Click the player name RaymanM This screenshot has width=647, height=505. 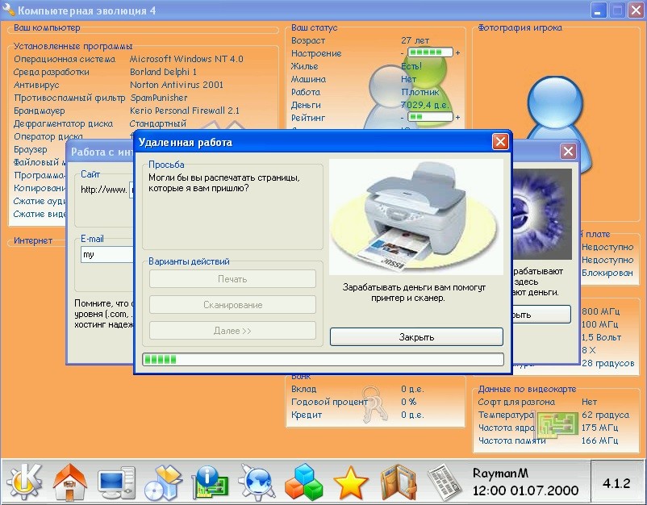500,473
